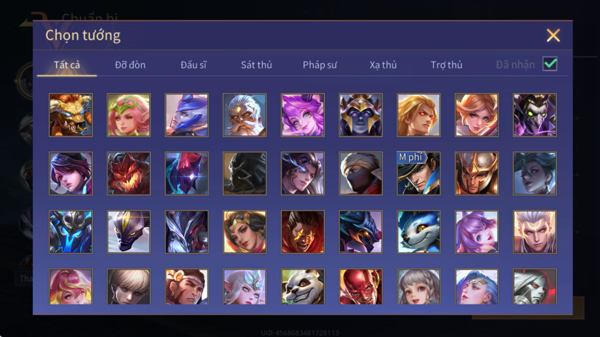This screenshot has width=600, height=337.
Task: Choose the masked ninja with turban
Action: coord(361,173)
